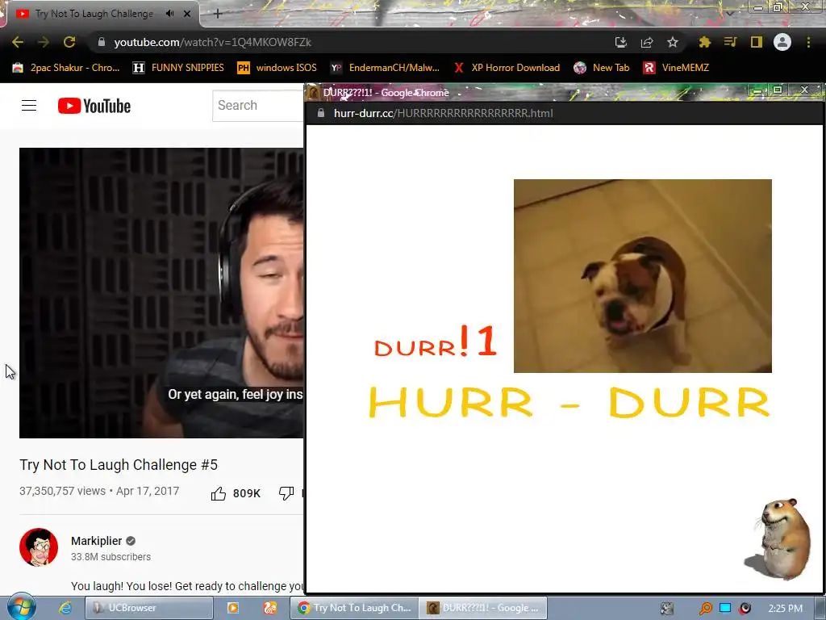Reload the YouTube page

point(69,42)
